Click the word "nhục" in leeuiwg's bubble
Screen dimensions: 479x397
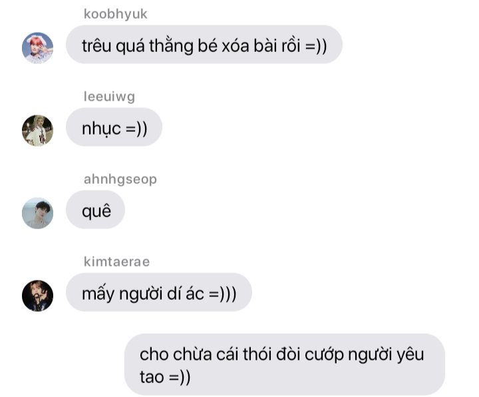click(x=101, y=129)
